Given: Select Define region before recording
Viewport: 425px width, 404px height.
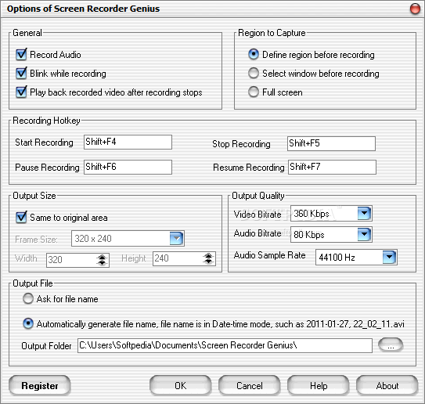Looking at the screenshot, I should [254, 54].
